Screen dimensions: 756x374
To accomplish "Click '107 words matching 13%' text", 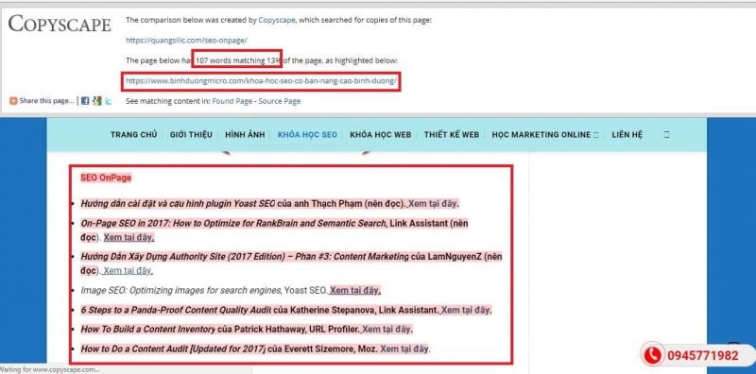I will 237,60.
